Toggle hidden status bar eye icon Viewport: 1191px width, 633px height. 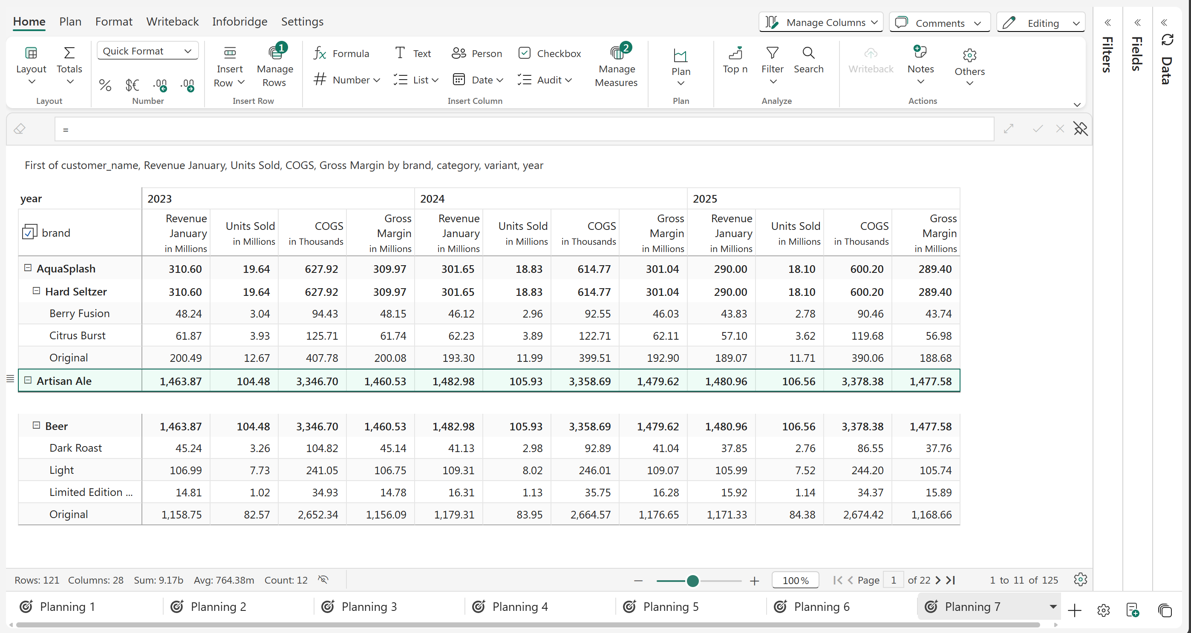click(323, 579)
